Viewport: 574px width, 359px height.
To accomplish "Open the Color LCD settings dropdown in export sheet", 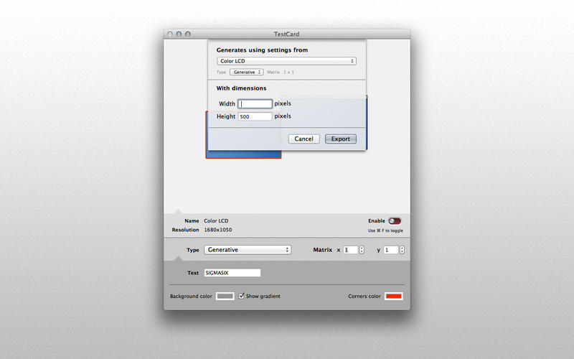I will (286, 61).
